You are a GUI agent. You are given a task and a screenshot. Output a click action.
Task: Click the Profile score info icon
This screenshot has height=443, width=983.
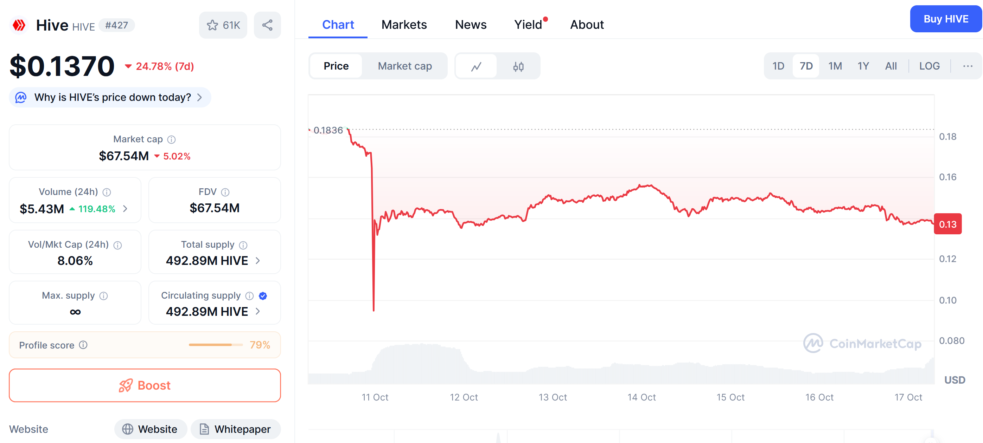click(x=83, y=345)
